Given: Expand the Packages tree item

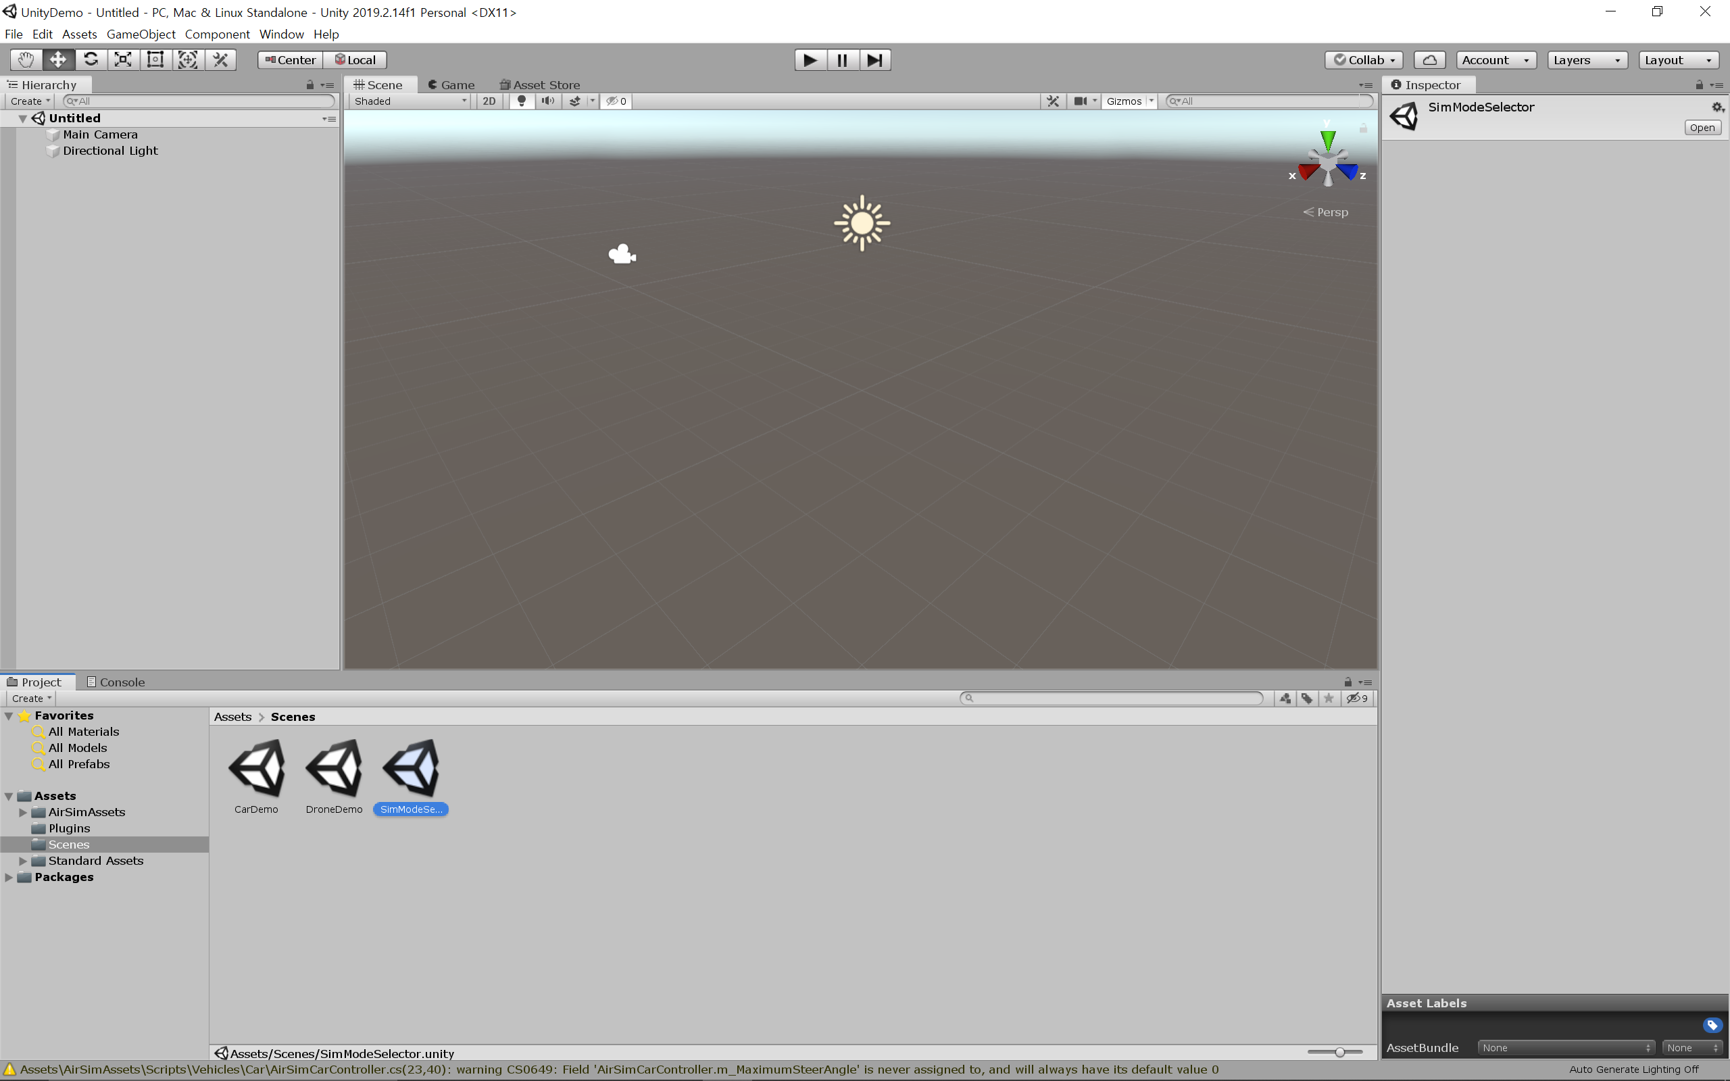Looking at the screenshot, I should pos(8,877).
